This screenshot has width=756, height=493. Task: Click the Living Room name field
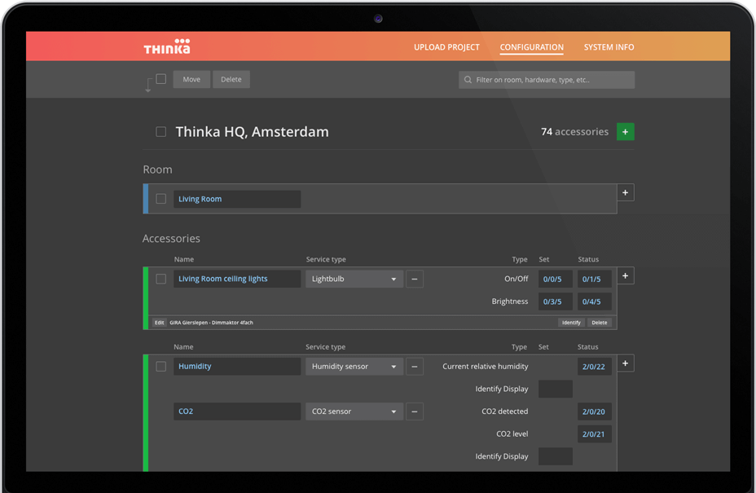237,199
